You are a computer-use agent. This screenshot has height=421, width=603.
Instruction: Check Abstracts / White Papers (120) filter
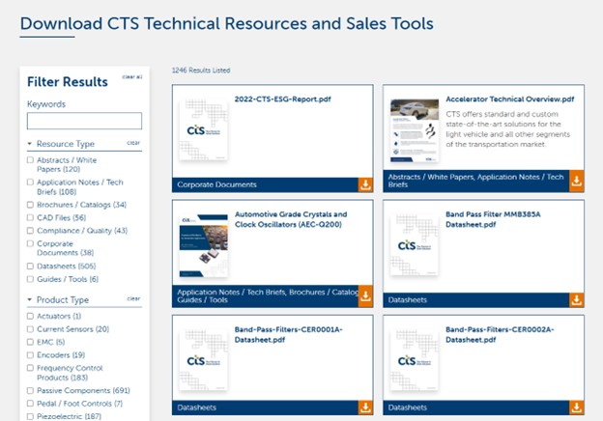(x=30, y=159)
